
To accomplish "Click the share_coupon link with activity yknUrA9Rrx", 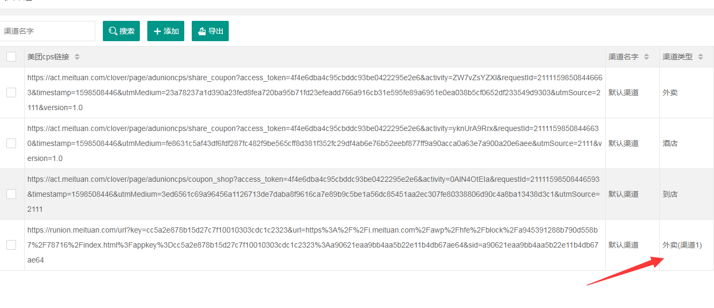I will pyautogui.click(x=315, y=143).
